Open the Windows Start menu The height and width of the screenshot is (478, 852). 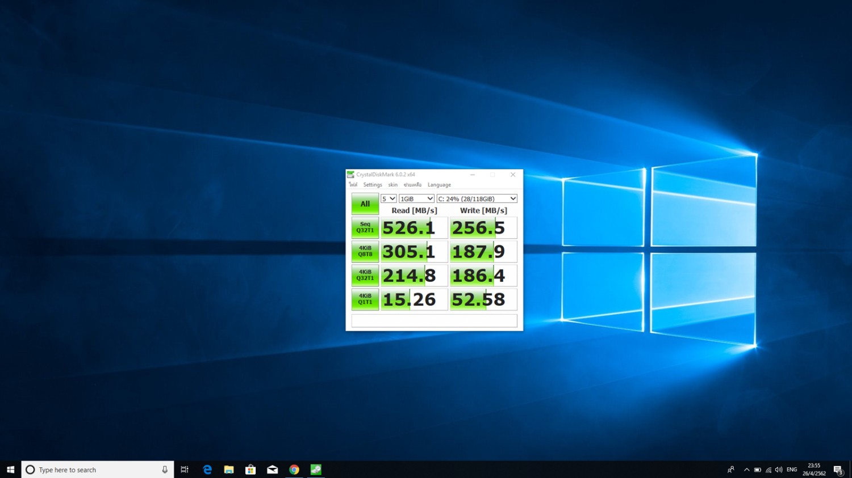click(10, 469)
